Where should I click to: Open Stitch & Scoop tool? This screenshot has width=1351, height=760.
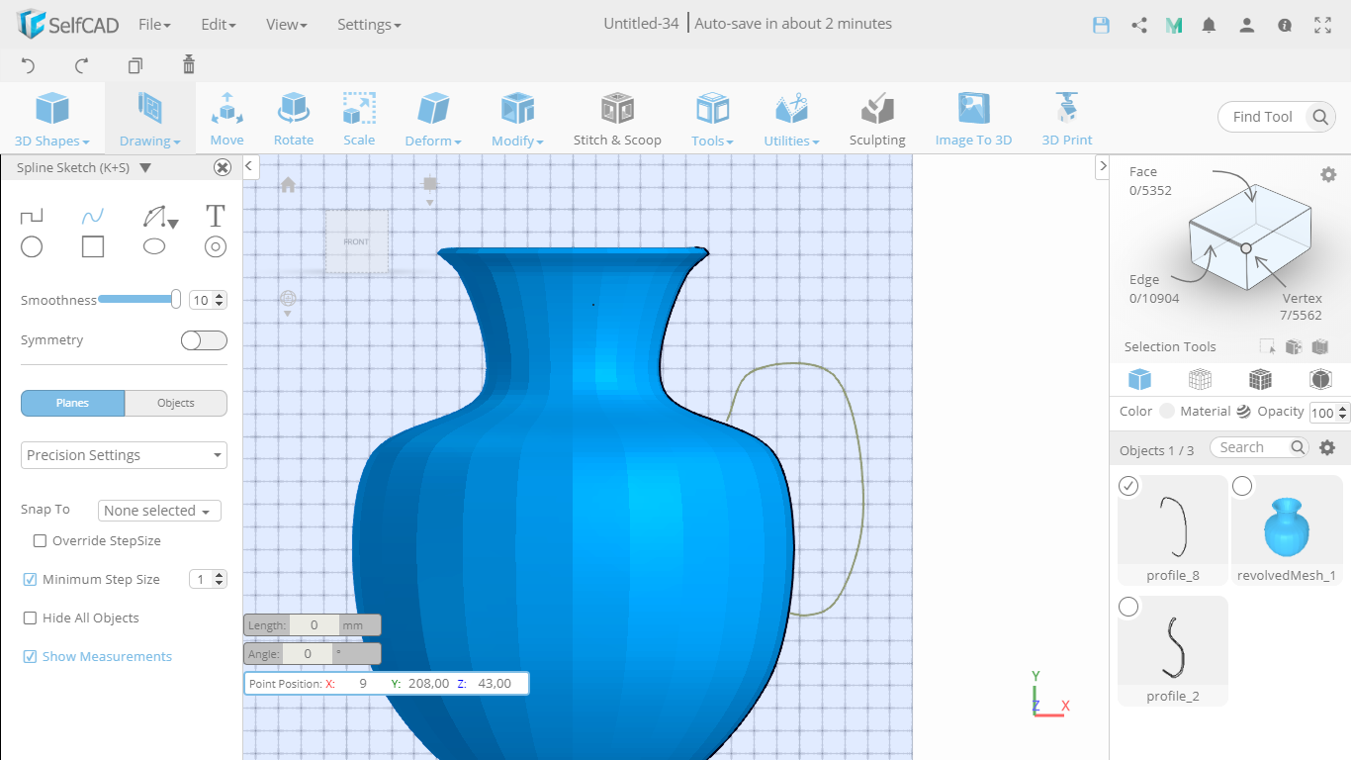tap(617, 119)
